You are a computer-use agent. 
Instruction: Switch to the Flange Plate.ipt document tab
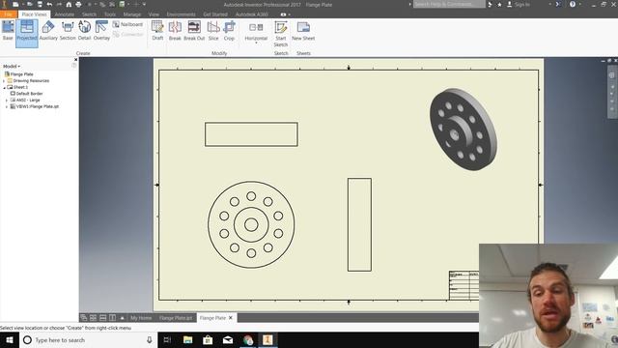pyautogui.click(x=176, y=318)
